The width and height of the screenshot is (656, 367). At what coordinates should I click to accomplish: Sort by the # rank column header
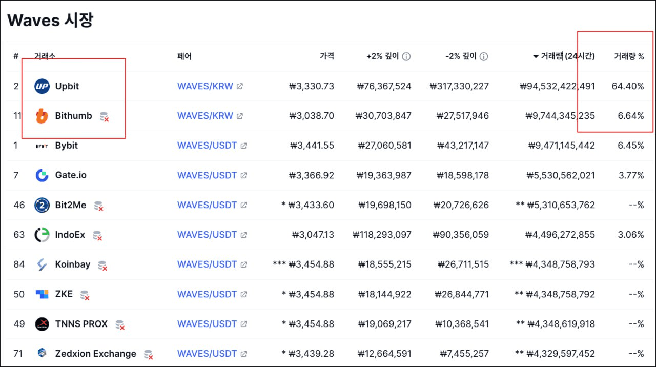tap(16, 56)
